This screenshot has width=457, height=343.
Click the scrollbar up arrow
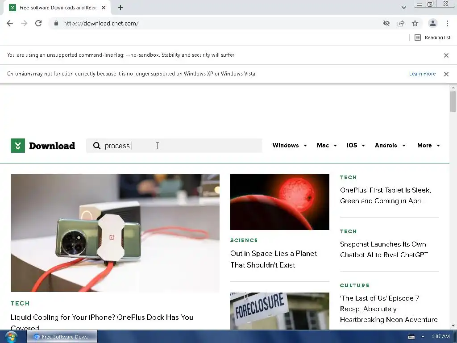pyautogui.click(x=453, y=88)
